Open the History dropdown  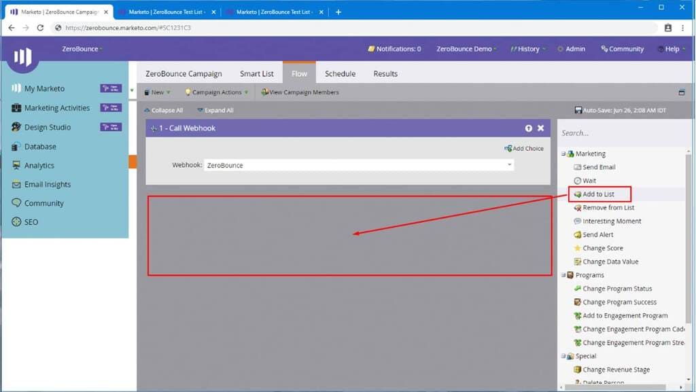(527, 49)
